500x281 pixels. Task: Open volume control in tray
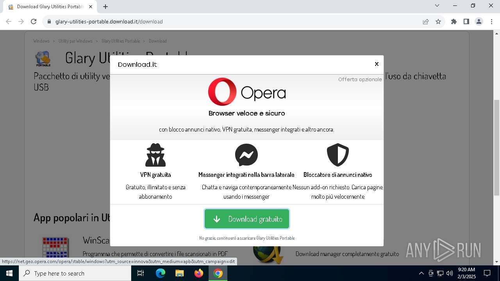point(450,273)
